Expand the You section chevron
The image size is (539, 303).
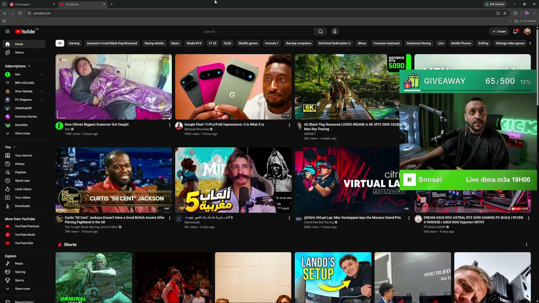pos(14,147)
